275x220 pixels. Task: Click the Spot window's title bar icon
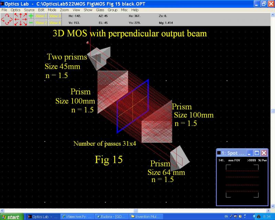[219, 153]
